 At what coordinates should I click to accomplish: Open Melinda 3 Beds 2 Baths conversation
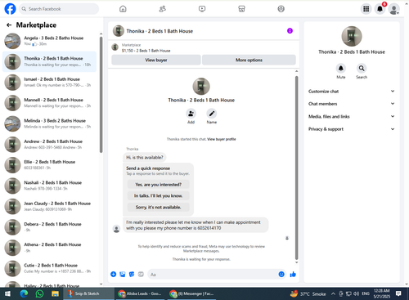[x=49, y=123]
